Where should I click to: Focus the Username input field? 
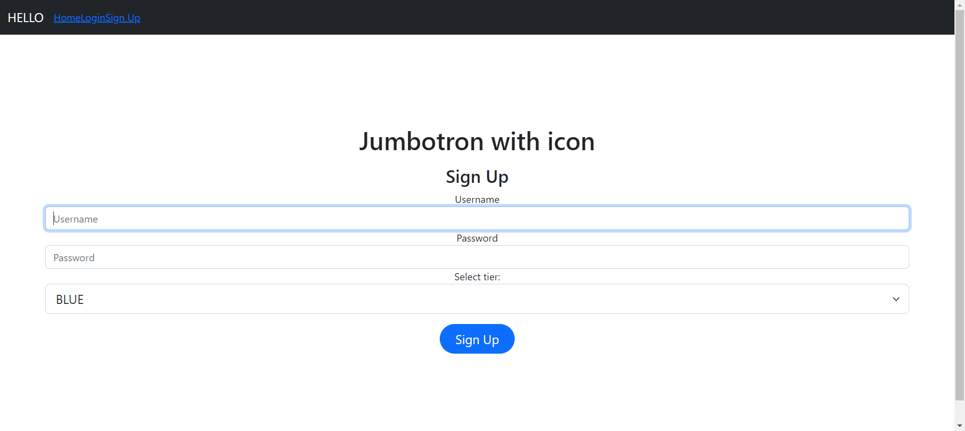(x=477, y=219)
